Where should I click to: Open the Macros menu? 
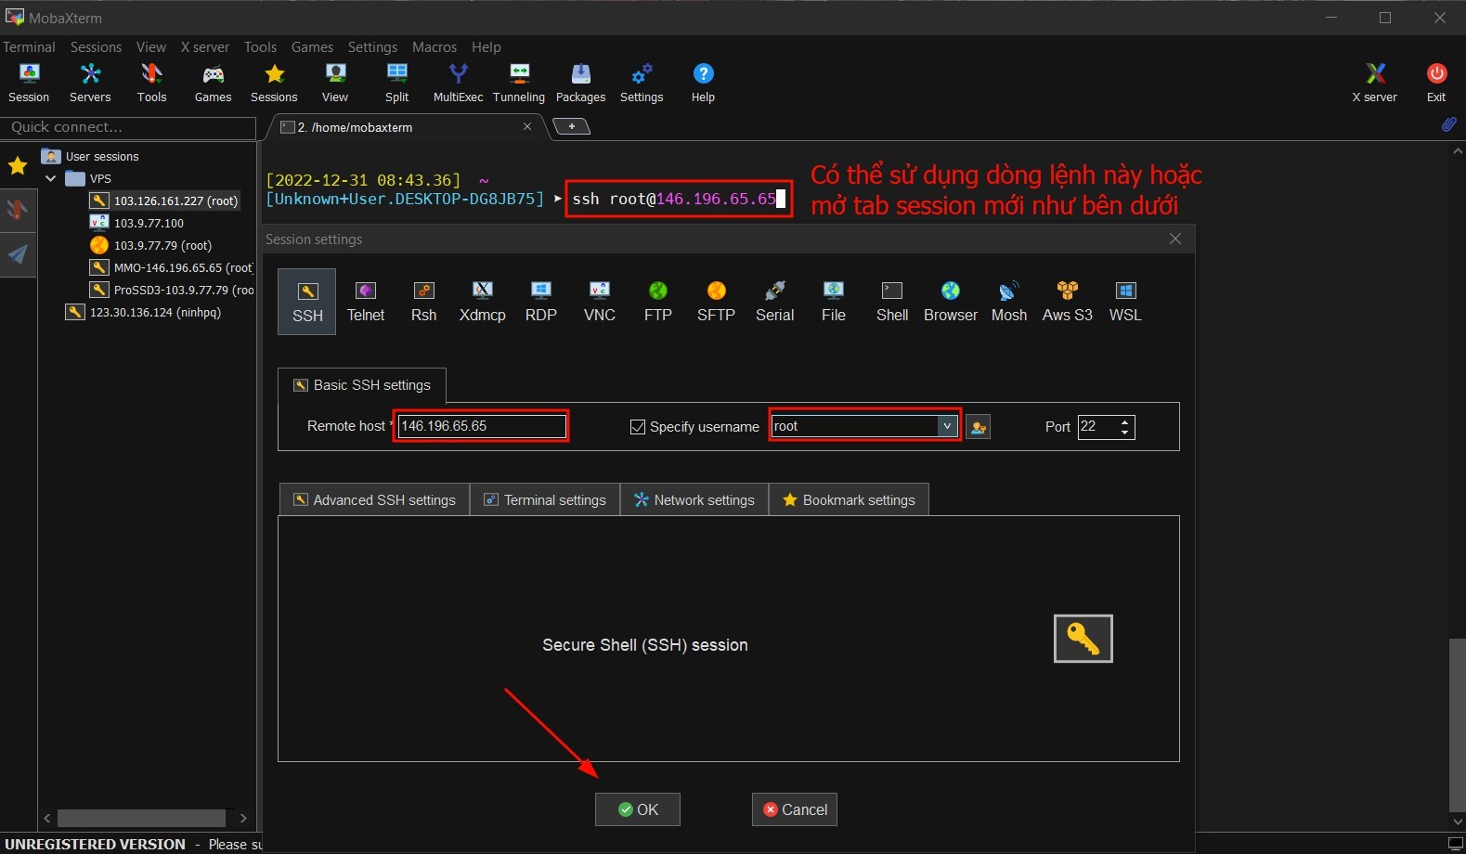pyautogui.click(x=434, y=46)
